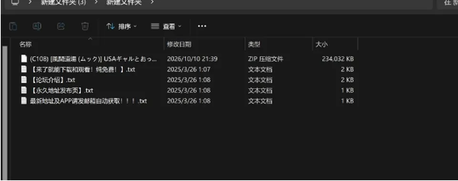
Task: Click the 新建文件夹 (3) breadcrumb
Action: pos(63,2)
